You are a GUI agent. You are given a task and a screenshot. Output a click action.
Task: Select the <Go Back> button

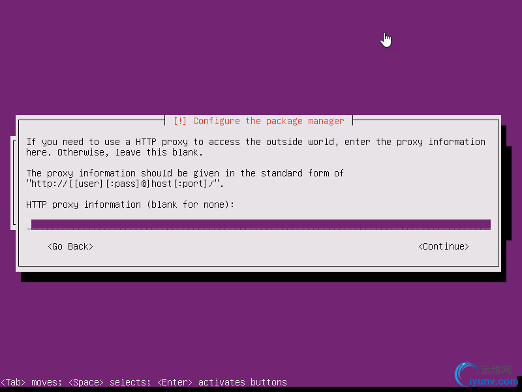(70, 246)
